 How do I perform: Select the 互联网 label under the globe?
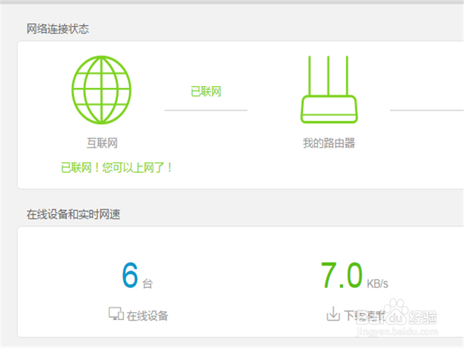point(102,143)
